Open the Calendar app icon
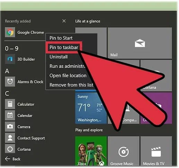The height and width of the screenshot is (168, 179). point(10,115)
